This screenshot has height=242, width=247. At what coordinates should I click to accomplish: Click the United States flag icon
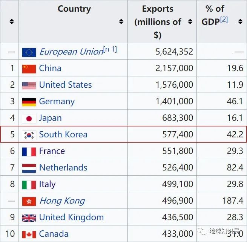(x=29, y=85)
